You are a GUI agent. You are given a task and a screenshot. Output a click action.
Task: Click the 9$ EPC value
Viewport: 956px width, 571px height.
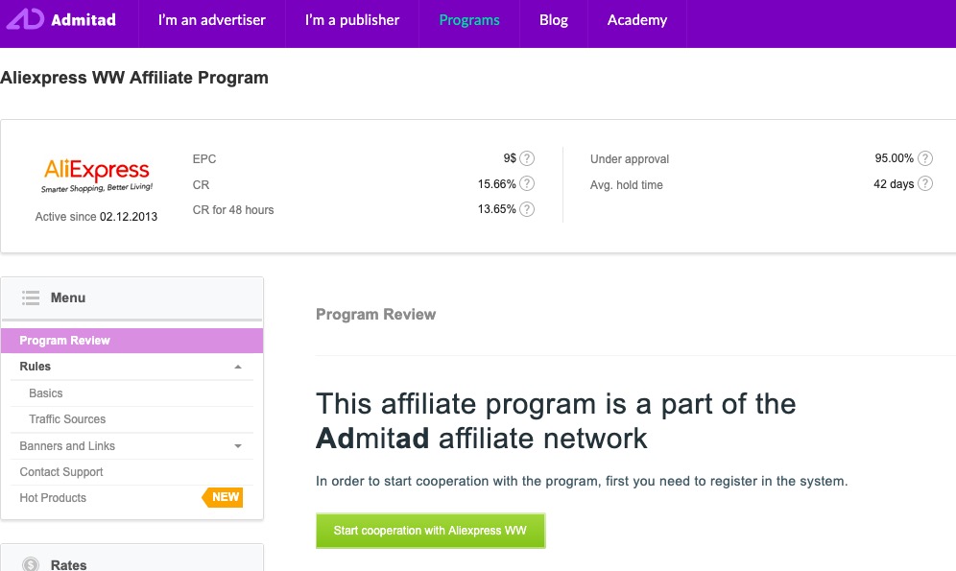[510, 158]
